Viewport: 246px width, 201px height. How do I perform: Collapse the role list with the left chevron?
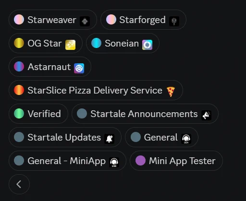[x=19, y=184]
